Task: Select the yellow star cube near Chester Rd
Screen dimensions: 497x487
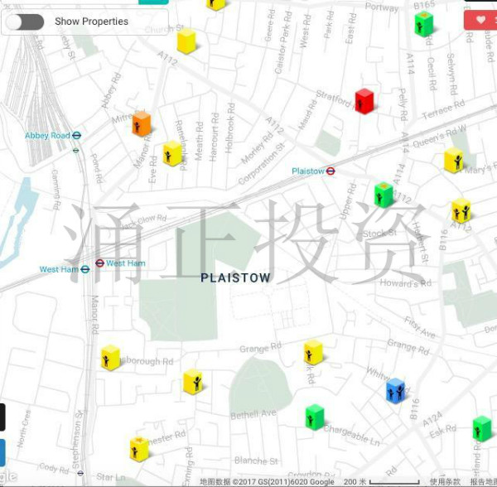Action: tap(139, 449)
